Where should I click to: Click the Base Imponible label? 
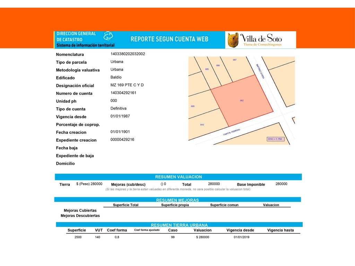[x=251, y=184]
